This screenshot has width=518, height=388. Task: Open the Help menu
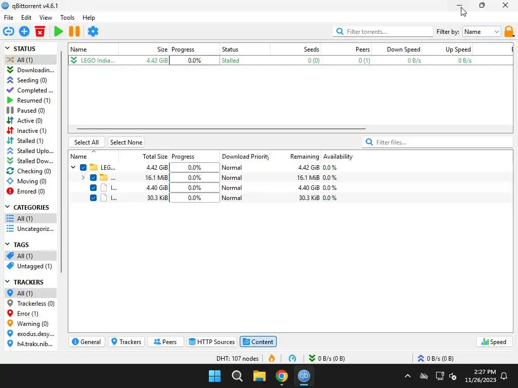click(x=89, y=18)
